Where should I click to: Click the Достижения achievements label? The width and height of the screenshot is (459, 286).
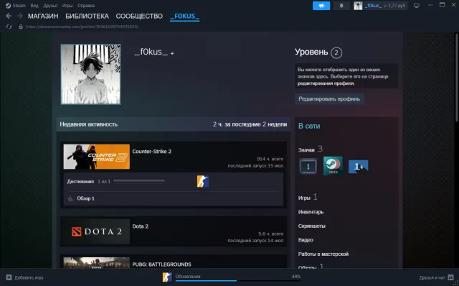(x=80, y=182)
